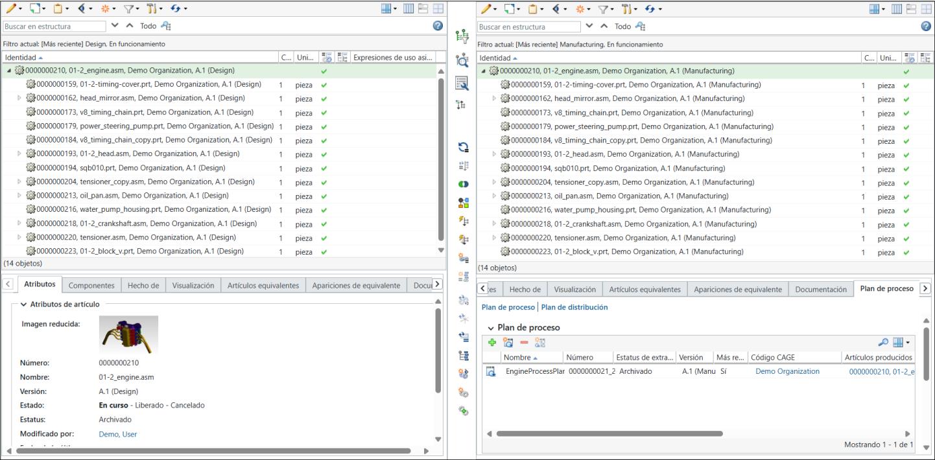Expand 01-2_crankshaft.asm (Manufacturing) tree node
Screen dimensions: 935x460
494,223
